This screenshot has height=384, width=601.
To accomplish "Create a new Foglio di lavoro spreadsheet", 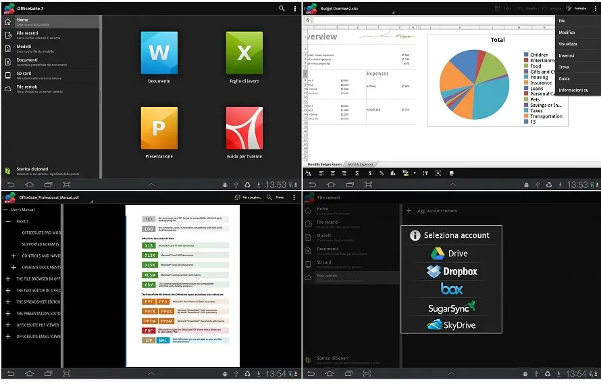I will [x=244, y=53].
